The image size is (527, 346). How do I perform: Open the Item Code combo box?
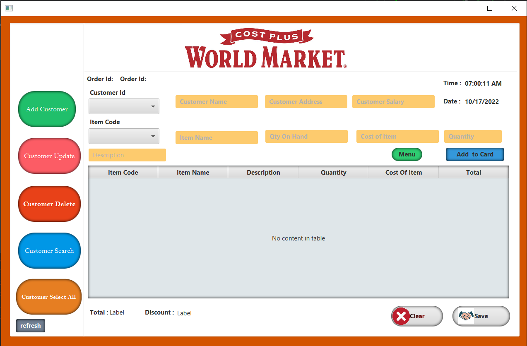pyautogui.click(x=124, y=136)
